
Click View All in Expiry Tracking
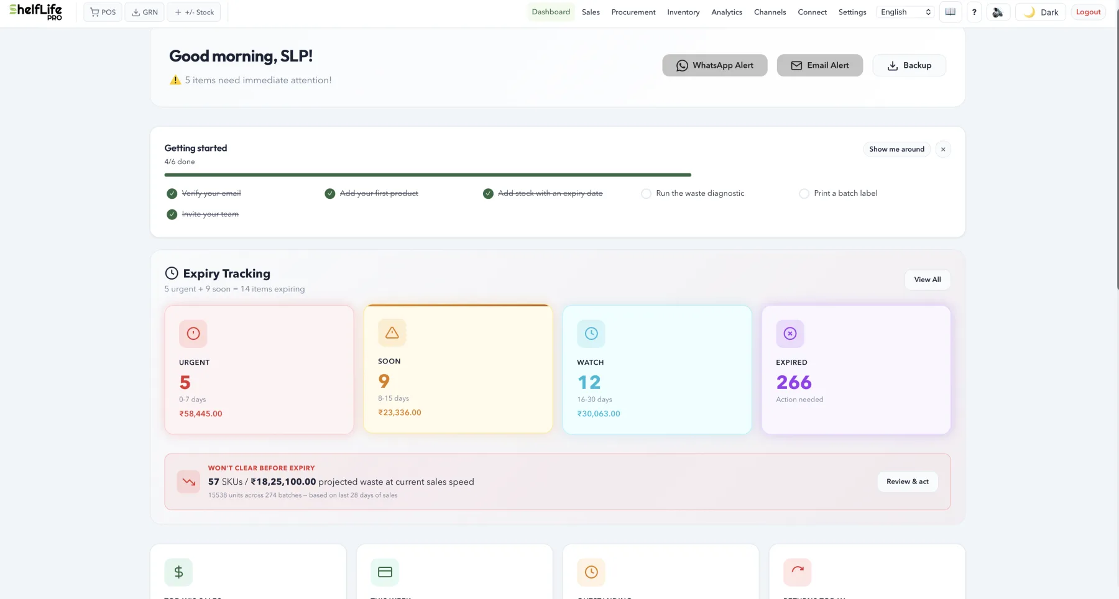point(928,280)
